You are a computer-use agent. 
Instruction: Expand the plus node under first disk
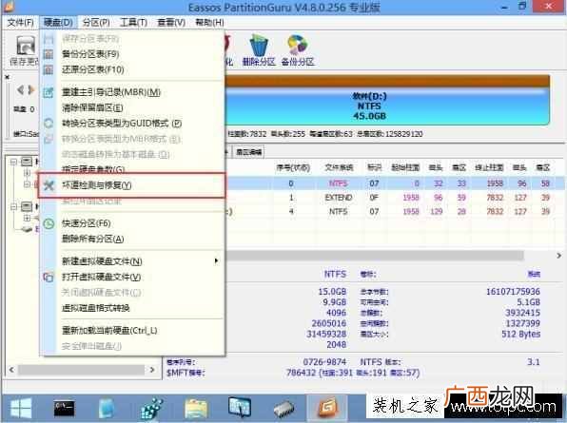(x=27, y=173)
